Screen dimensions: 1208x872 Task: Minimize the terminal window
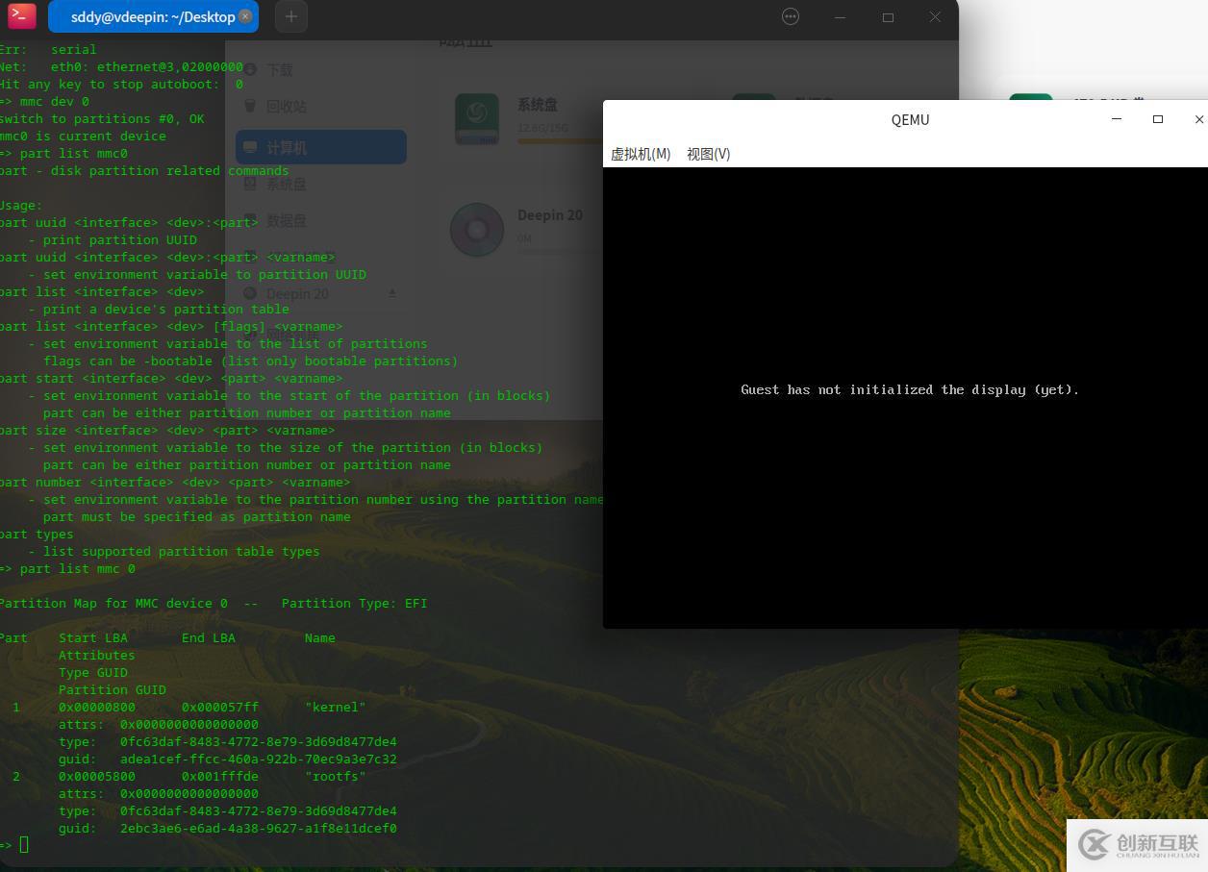click(x=840, y=17)
